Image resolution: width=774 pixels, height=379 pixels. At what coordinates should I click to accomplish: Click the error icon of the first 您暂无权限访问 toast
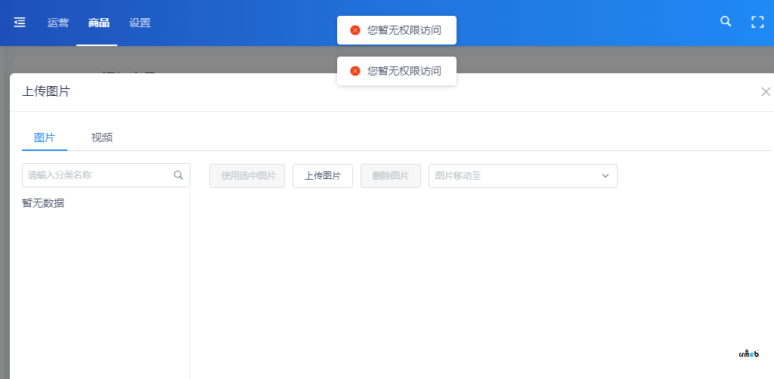click(355, 30)
